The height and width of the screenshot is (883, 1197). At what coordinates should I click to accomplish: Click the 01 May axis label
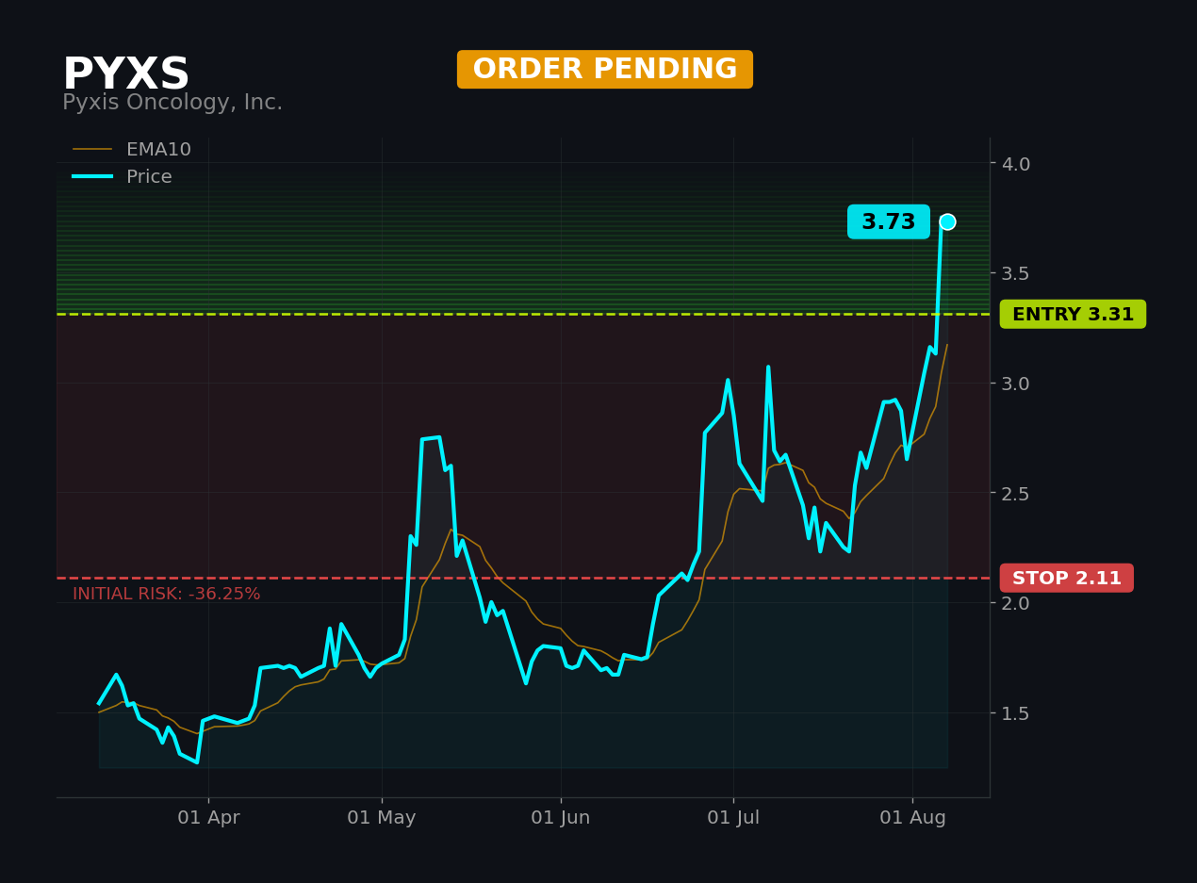[382, 818]
